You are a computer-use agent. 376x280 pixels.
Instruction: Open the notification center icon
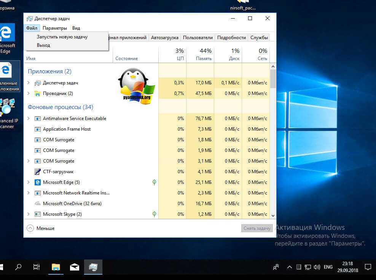(x=368, y=267)
